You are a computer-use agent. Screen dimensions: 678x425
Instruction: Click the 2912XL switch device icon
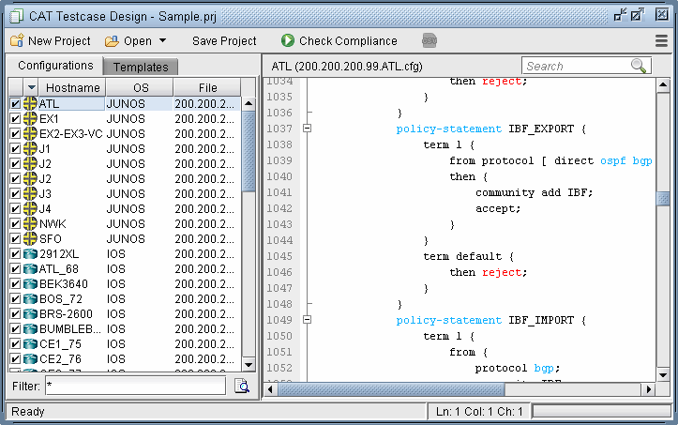[30, 254]
